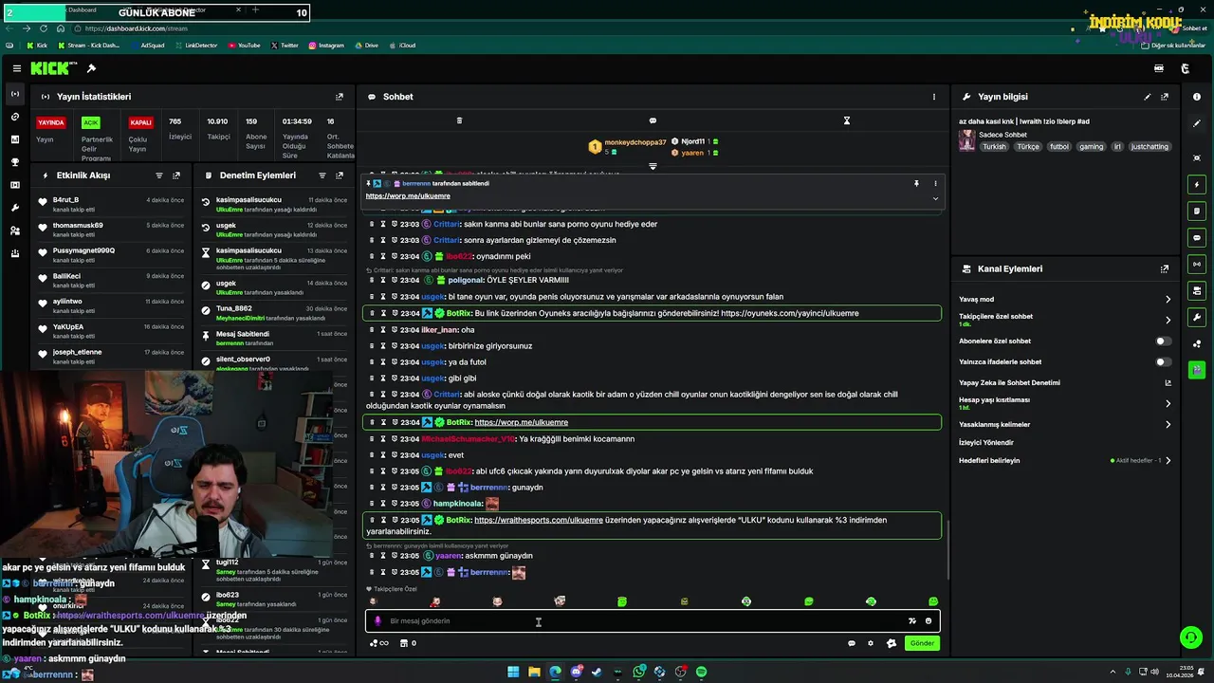This screenshot has height=683, width=1214.
Task: Open the Twitter bookmark
Action: 285,46
